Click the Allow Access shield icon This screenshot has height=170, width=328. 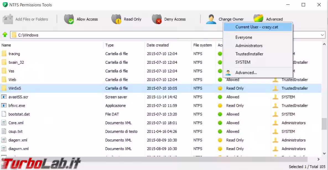pyautogui.click(x=69, y=19)
